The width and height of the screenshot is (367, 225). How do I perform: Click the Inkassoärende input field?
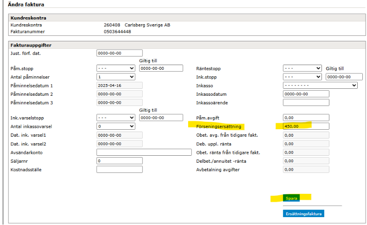click(x=306, y=102)
